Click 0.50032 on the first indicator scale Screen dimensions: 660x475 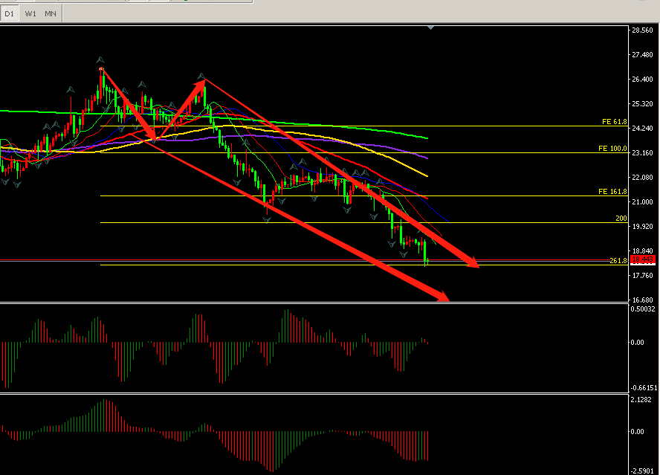pyautogui.click(x=642, y=308)
